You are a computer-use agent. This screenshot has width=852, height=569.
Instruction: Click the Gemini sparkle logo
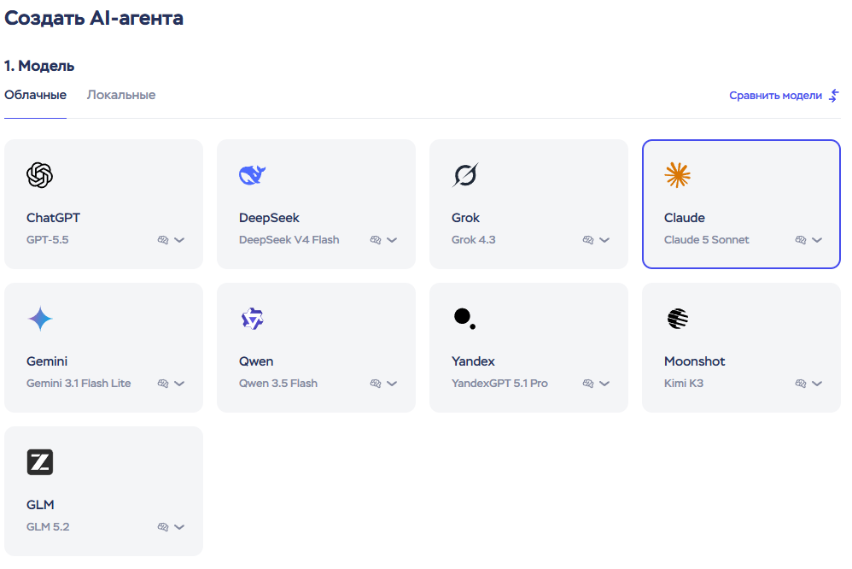tap(40, 319)
